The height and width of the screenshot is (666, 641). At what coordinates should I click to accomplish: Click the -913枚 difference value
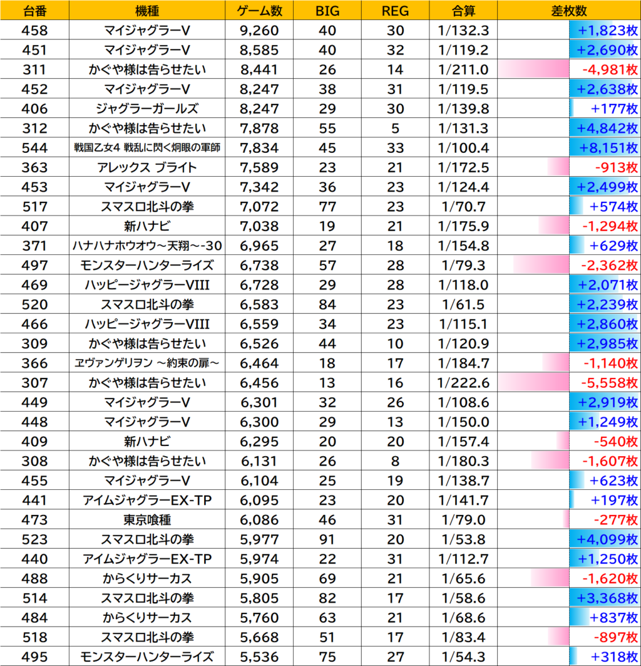pos(617,167)
